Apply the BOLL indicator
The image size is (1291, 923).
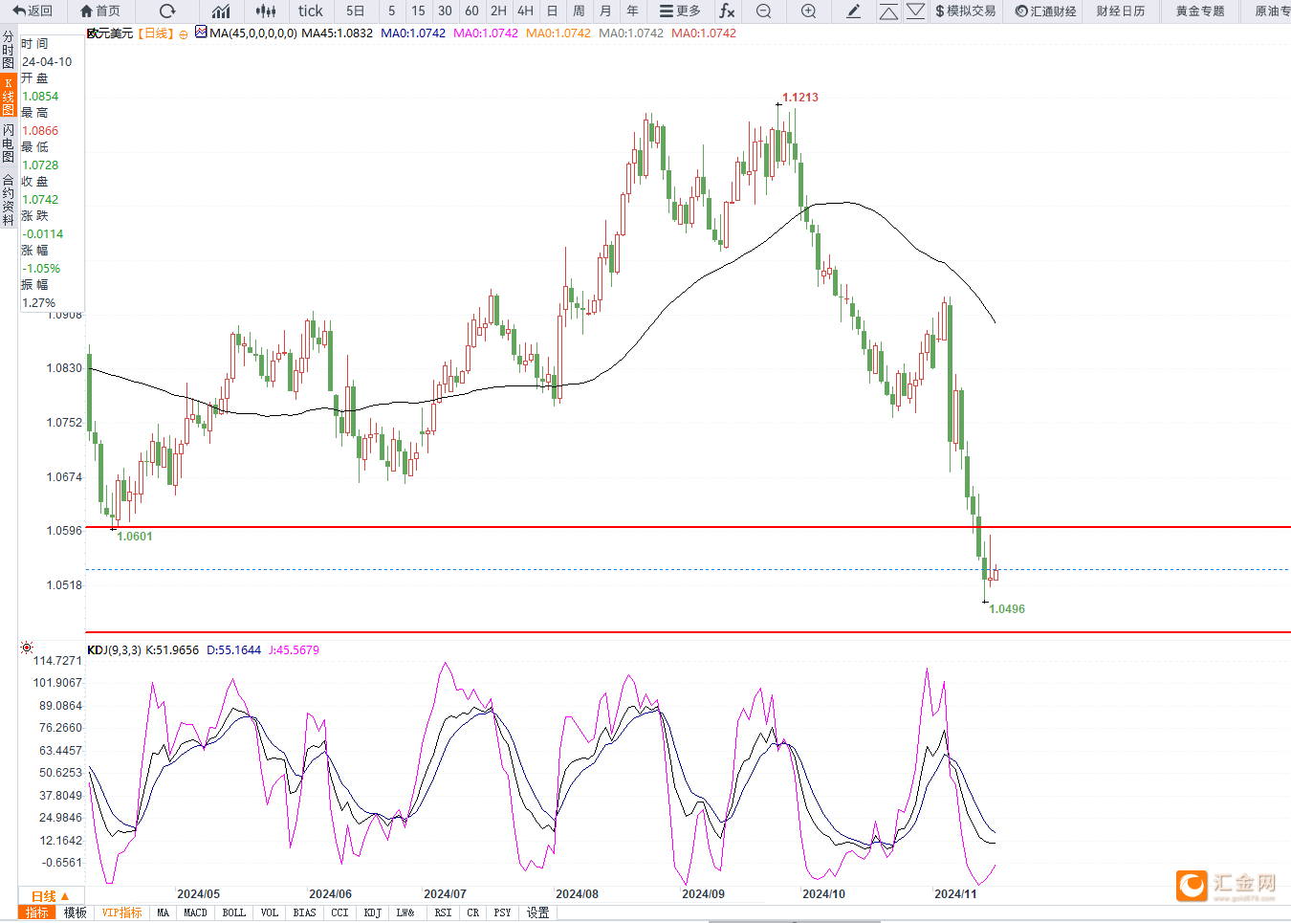click(x=234, y=912)
